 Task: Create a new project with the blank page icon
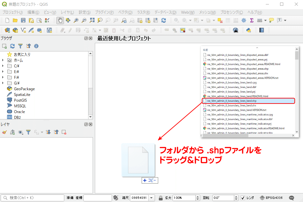pyautogui.click(x=7, y=20)
